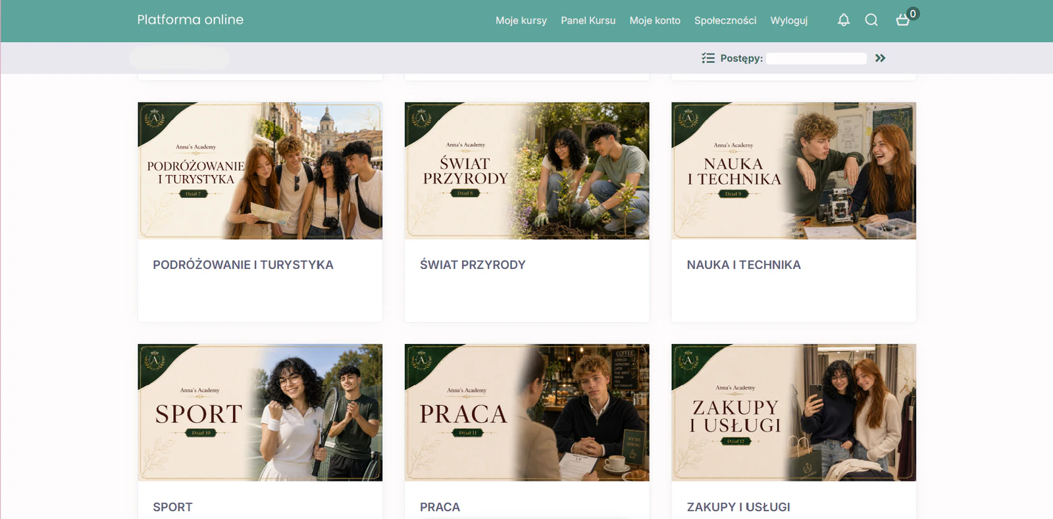This screenshot has width=1053, height=519.
Task: Select the SPORT course title
Action: 173,507
